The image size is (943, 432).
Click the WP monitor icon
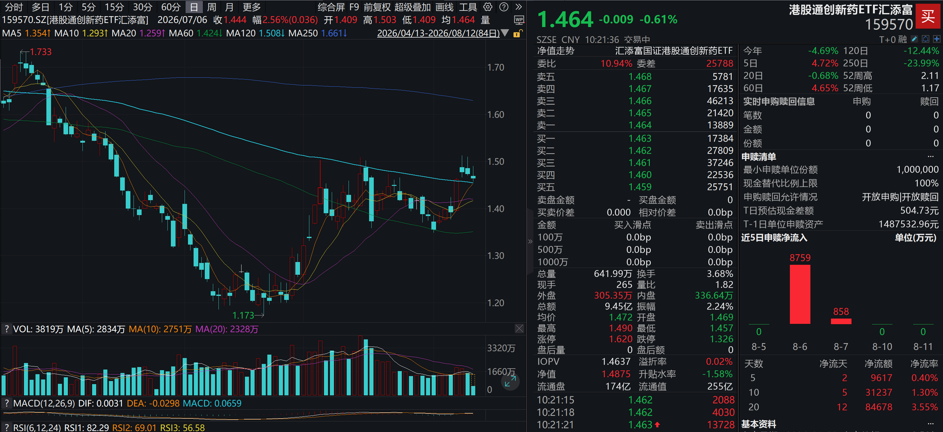[x=519, y=20]
